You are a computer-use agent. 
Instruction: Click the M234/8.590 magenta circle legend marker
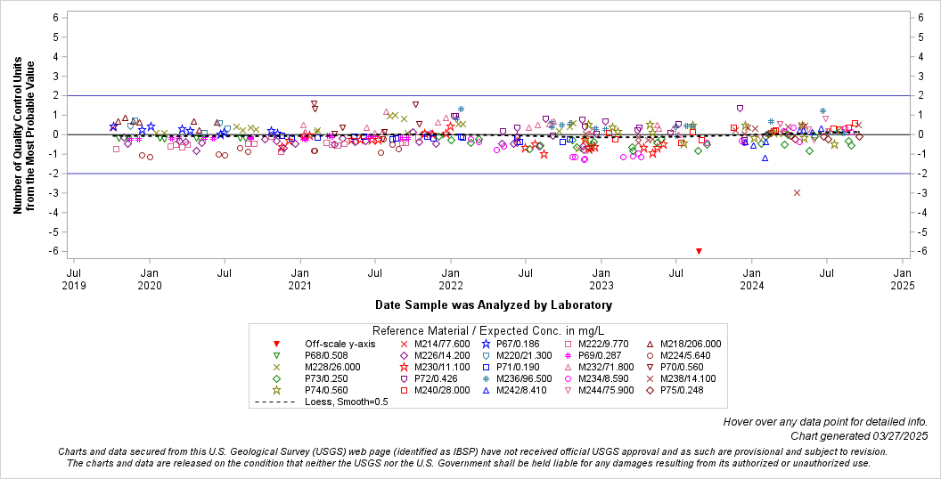568,379
